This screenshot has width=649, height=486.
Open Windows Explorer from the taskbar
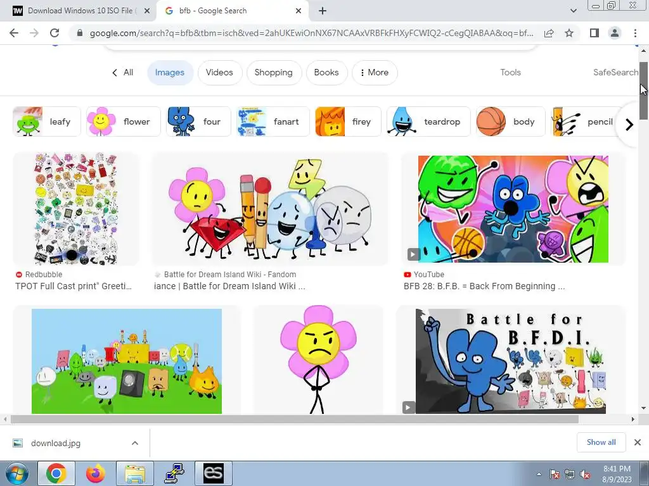pos(135,473)
